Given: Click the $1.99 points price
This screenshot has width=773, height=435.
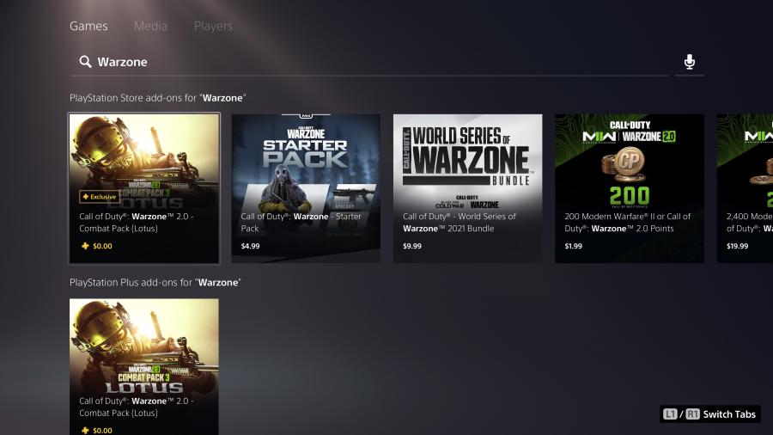Looking at the screenshot, I should (574, 246).
